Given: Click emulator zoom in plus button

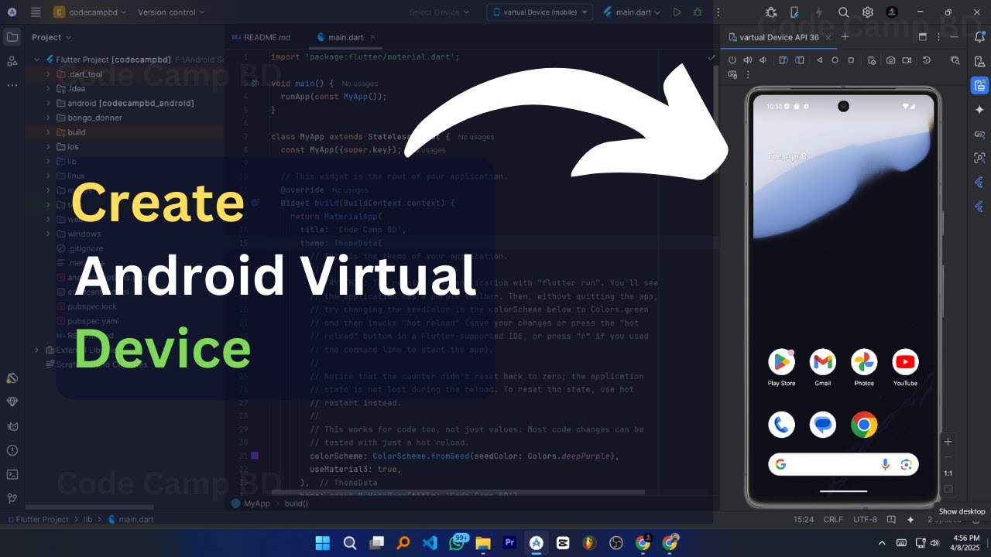Looking at the screenshot, I should click(948, 442).
